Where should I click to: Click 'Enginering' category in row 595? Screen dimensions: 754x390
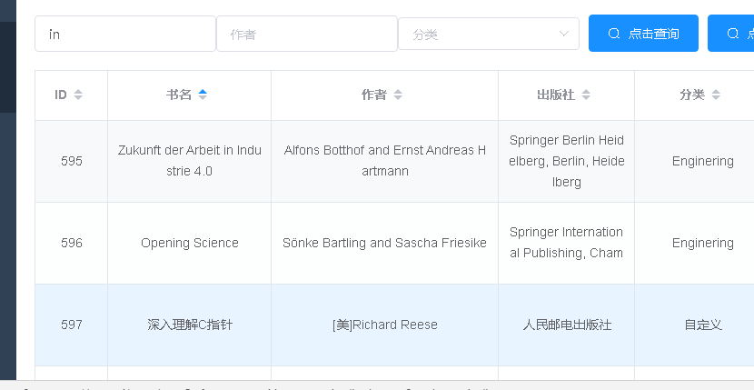702,161
